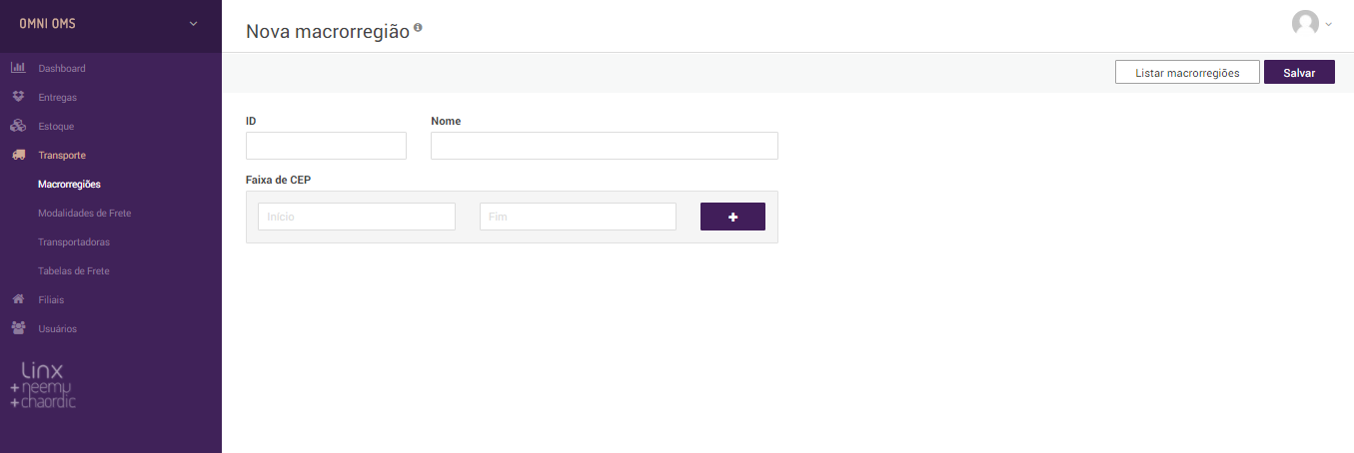Expand the OMNI OMS dropdown chevron

[194, 24]
